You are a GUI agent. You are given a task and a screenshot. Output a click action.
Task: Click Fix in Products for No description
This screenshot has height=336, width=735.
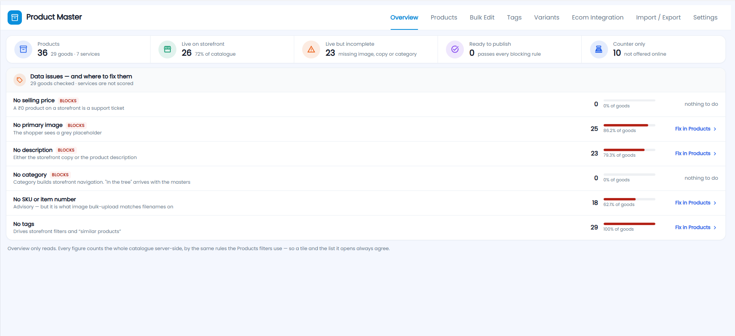tap(696, 153)
